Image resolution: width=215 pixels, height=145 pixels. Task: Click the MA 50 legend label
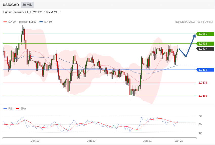pyautogui.click(x=48, y=22)
